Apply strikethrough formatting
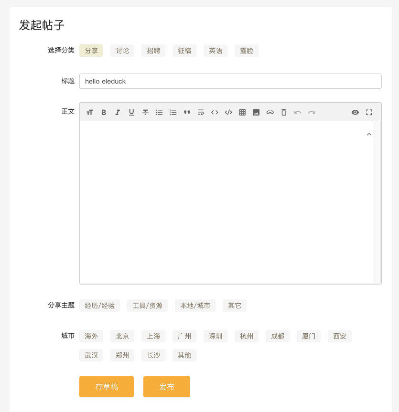 click(x=145, y=113)
